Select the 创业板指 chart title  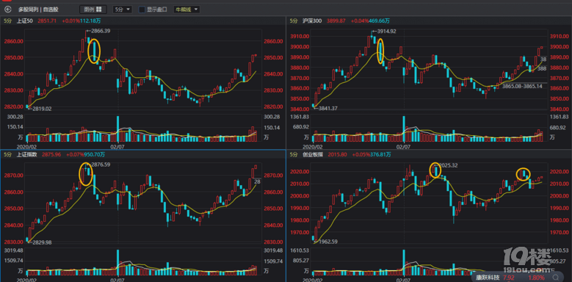pyautogui.click(x=314, y=155)
